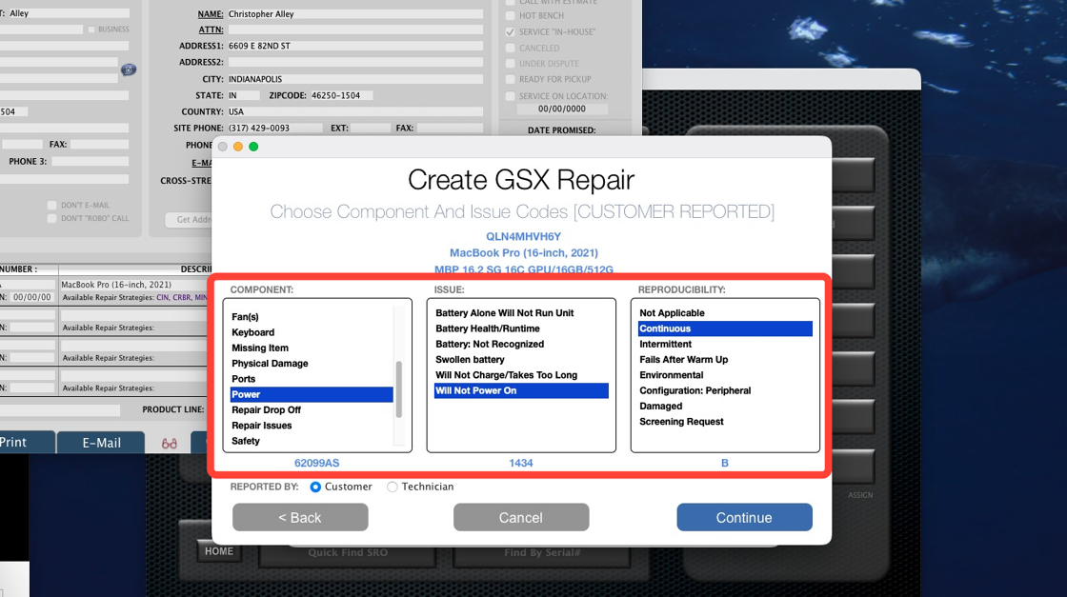Pick Intermittent reproducibility

point(725,344)
